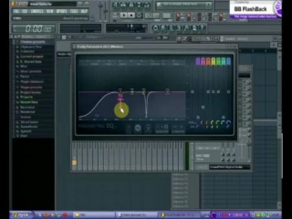Select the rightmost band token on EQ curve
Image resolution: width=292 pixels, height=219 pixels.
click(167, 92)
